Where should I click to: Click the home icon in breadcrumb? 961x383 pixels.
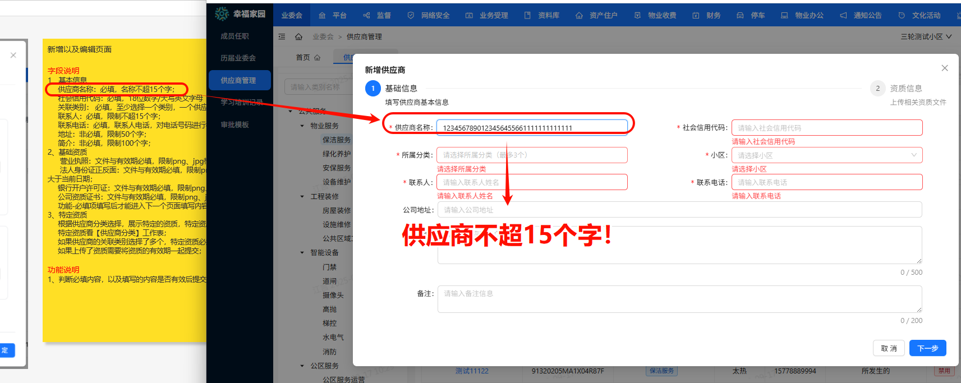tap(298, 36)
